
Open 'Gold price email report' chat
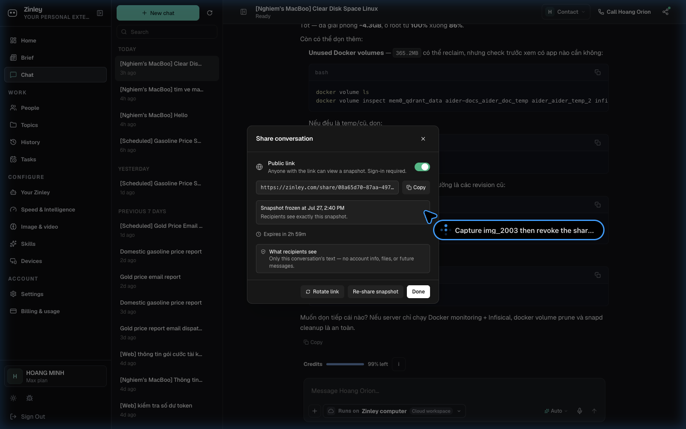167,281
